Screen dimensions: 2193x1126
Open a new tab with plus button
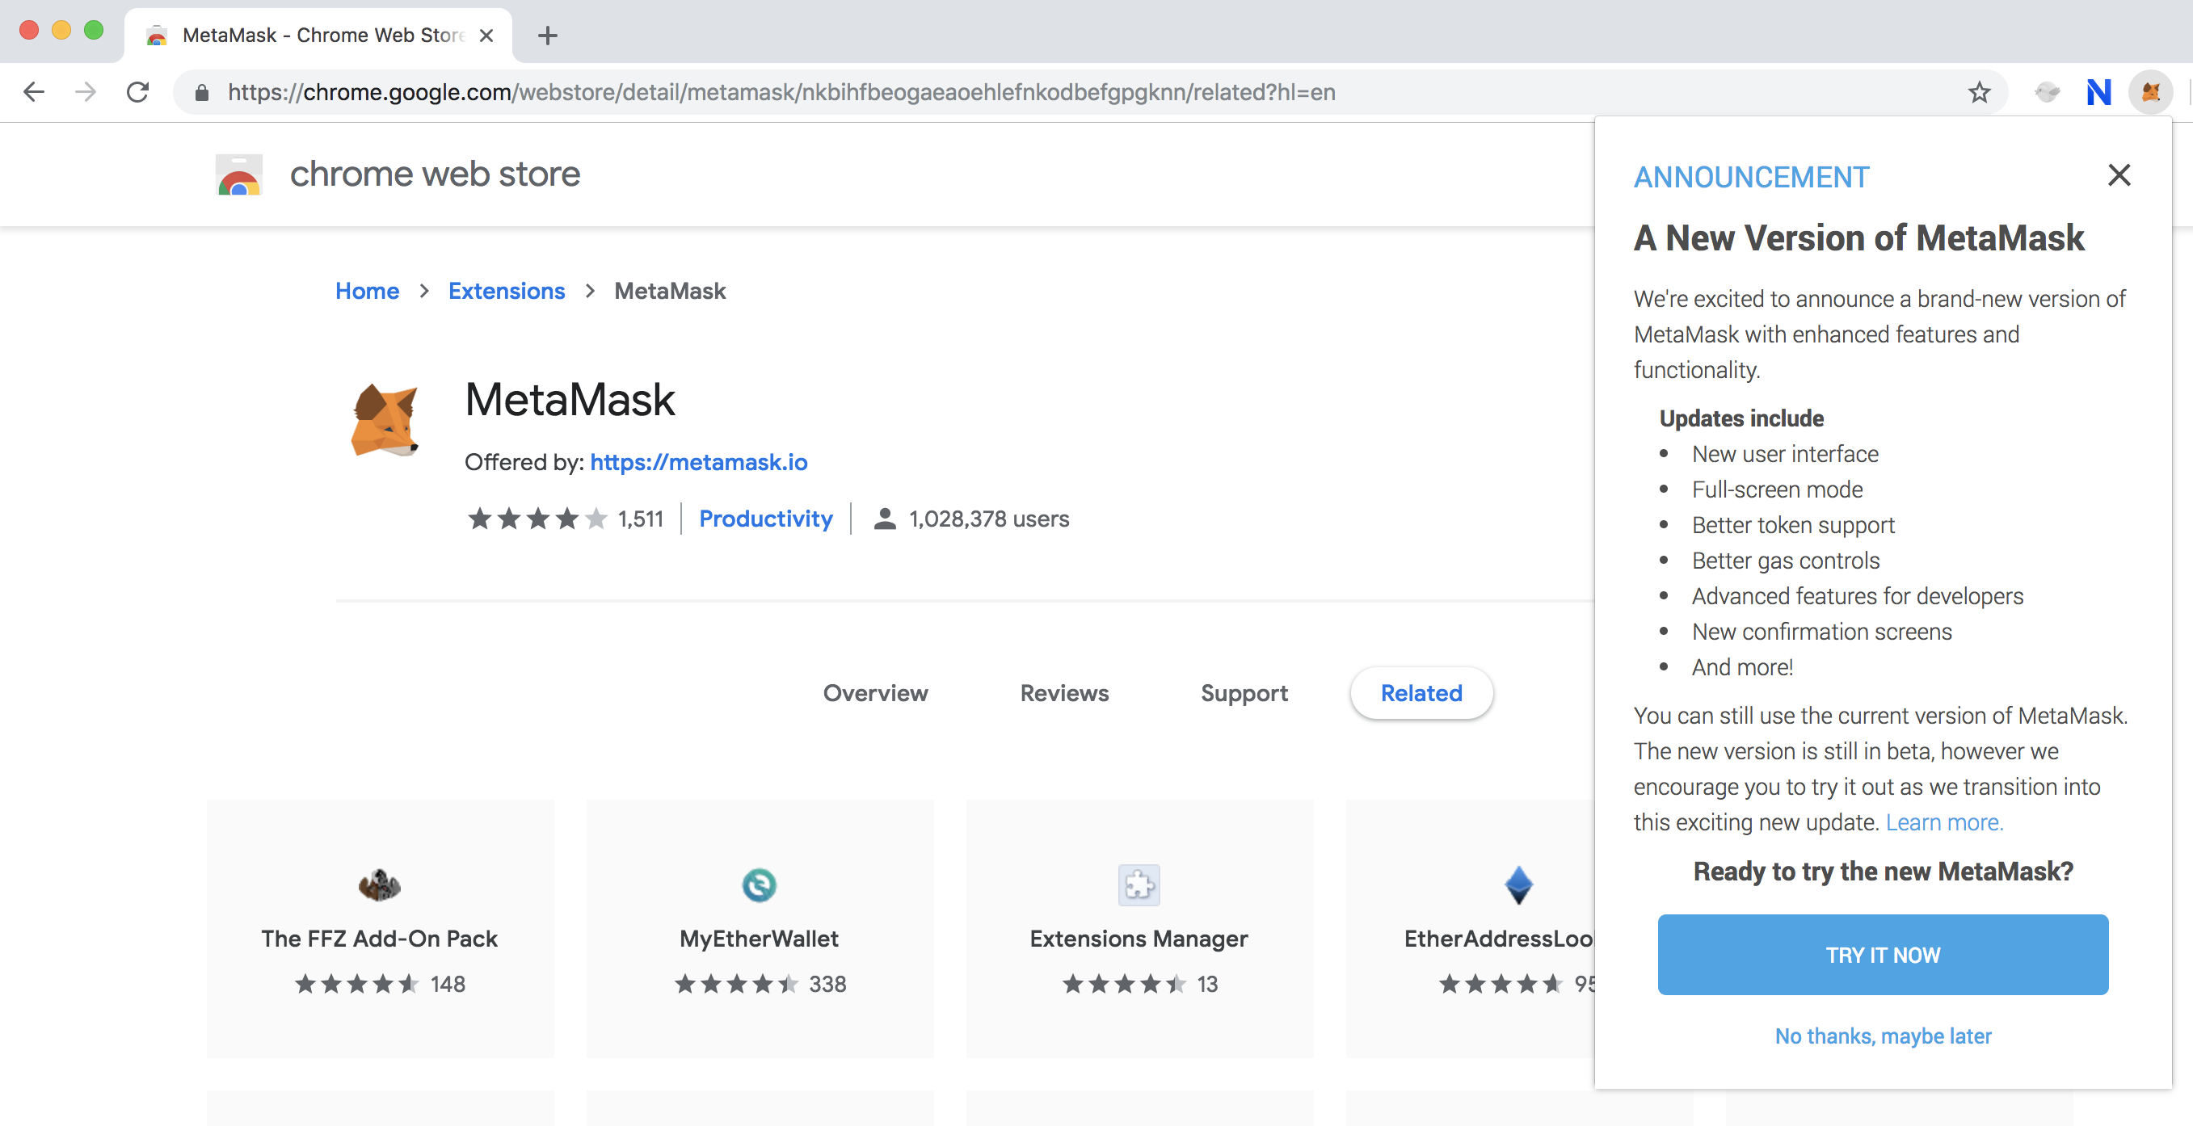pyautogui.click(x=547, y=36)
